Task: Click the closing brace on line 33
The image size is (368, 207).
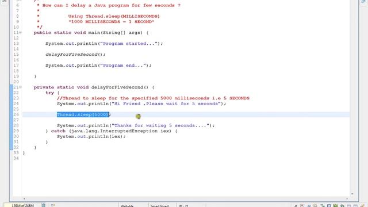Action: 24,153
